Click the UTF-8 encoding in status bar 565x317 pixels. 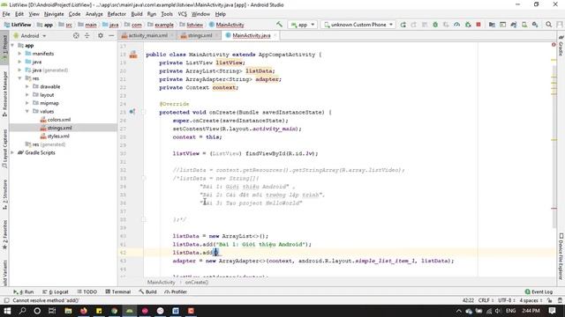tap(507, 300)
